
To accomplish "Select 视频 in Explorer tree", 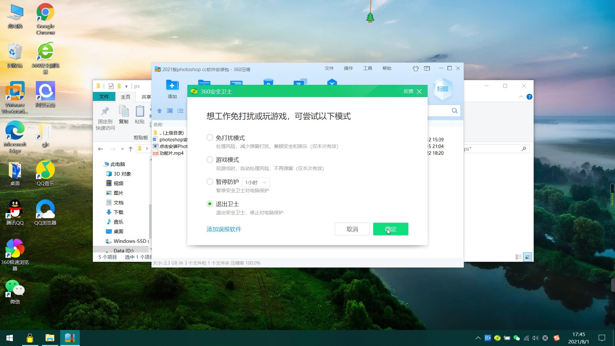I will pos(115,183).
